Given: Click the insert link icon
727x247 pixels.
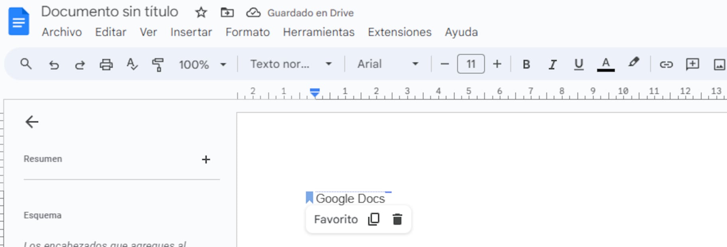Looking at the screenshot, I should tap(666, 65).
